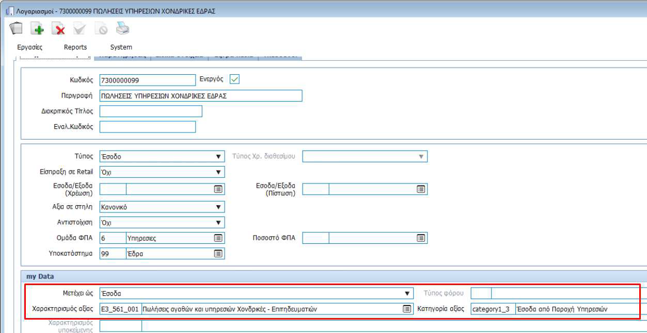Open the Υποκατάστημα lookup selector
This screenshot has width=647, height=333.
coord(218,253)
